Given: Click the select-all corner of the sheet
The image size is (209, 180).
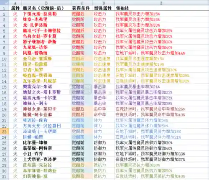Looking at the screenshot, I should pos(5,3).
